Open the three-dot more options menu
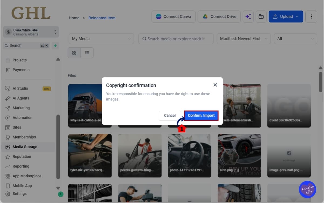This screenshot has width=324, height=203. 311,17
